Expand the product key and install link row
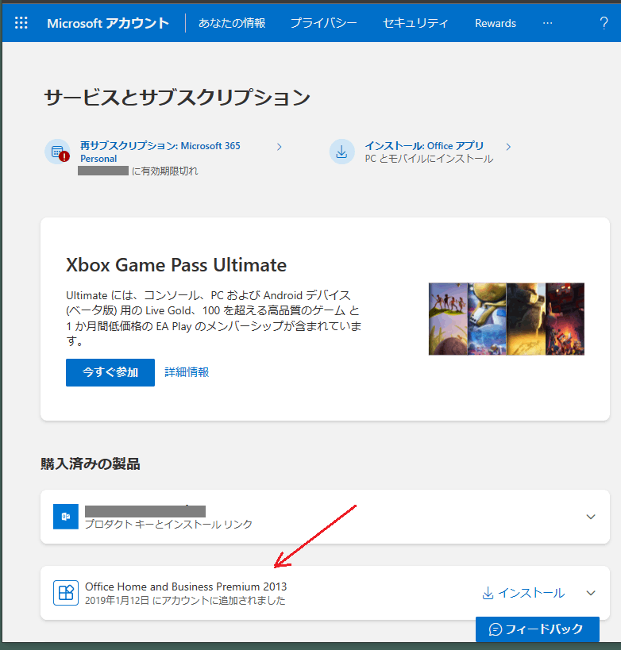Screen dimensions: 621x650 coord(591,517)
